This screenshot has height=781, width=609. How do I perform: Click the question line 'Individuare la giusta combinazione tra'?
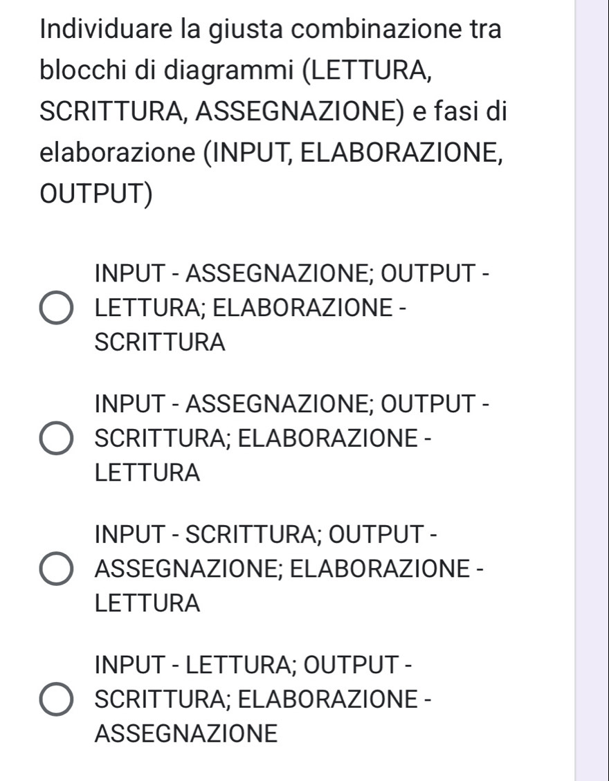point(271,31)
